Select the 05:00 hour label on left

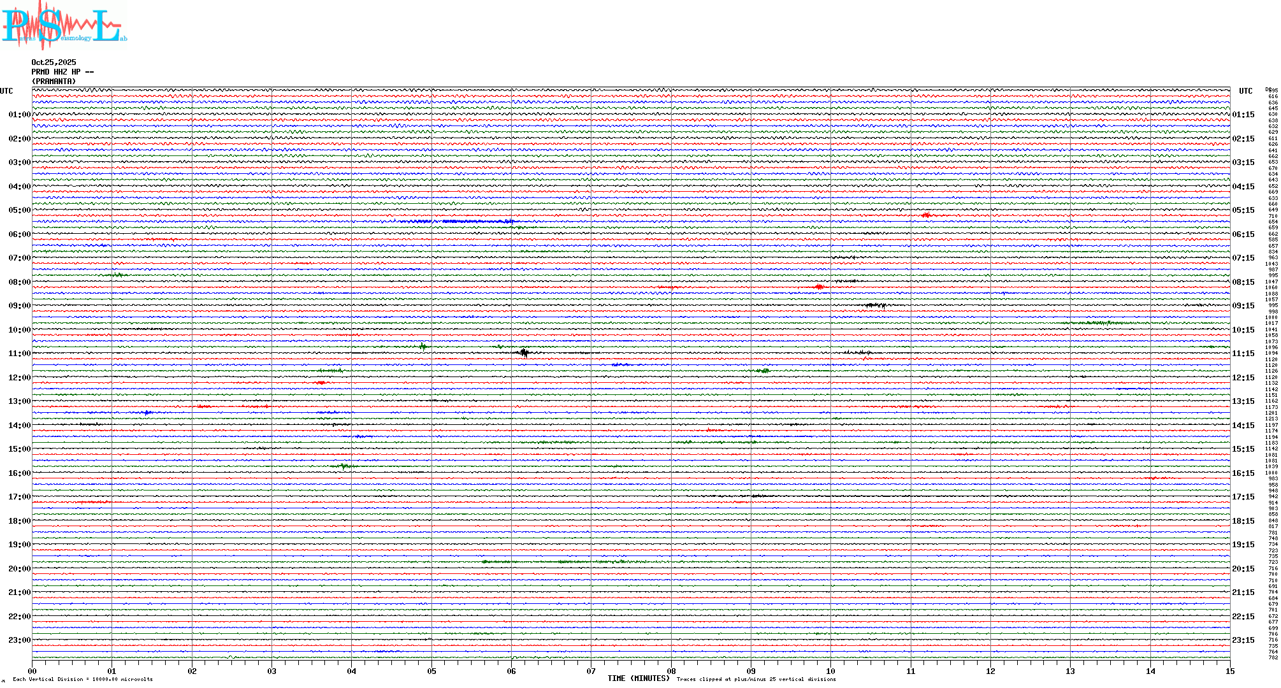click(x=19, y=210)
